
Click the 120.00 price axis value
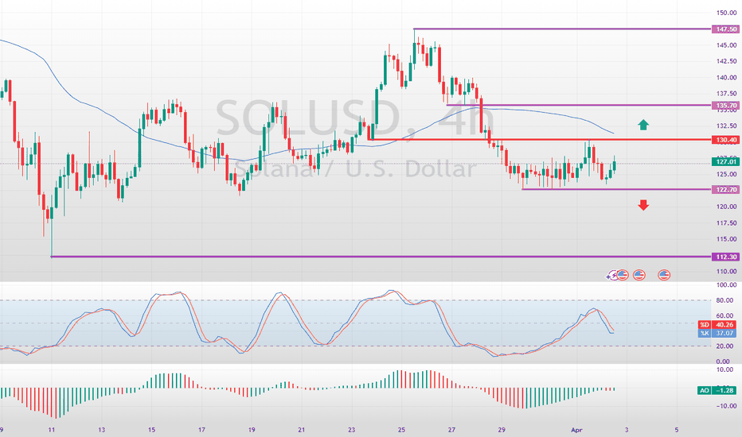726,207
